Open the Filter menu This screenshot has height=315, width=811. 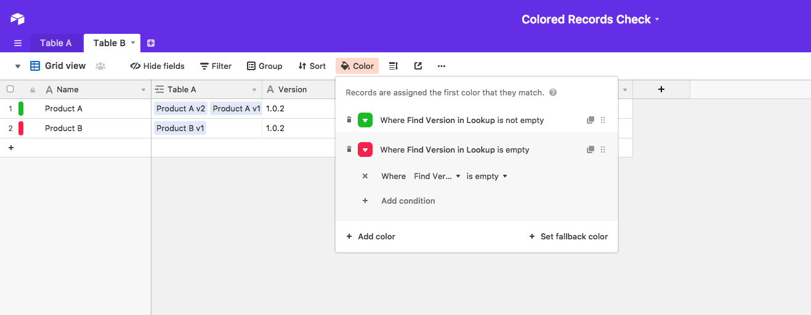[x=216, y=66]
